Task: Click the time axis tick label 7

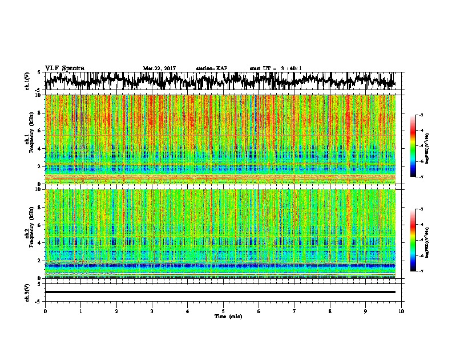Action: coord(294,311)
